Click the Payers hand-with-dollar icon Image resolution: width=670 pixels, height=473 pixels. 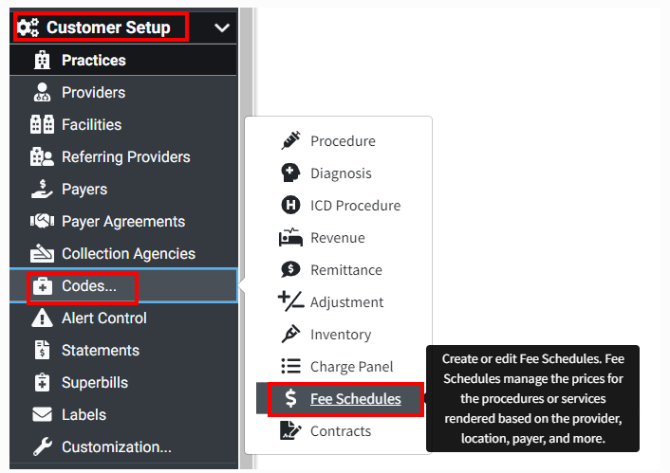[x=42, y=190]
